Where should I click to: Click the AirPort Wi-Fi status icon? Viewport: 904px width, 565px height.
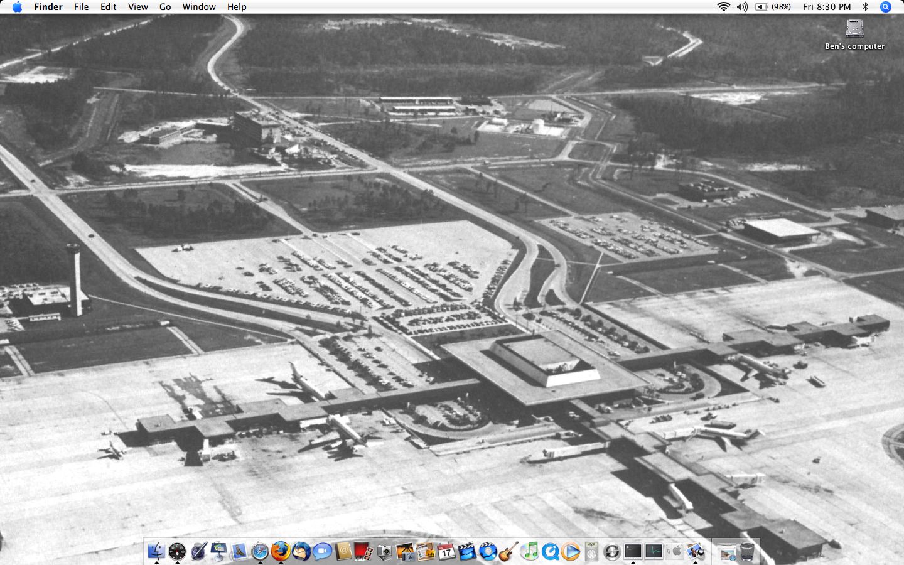pyautogui.click(x=723, y=7)
